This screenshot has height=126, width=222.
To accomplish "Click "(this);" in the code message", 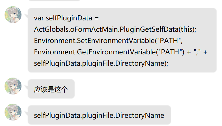I will (188, 29).
